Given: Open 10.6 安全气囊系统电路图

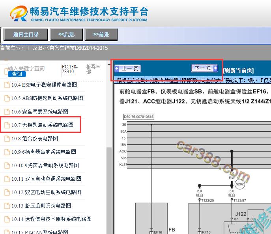Looking at the screenshot, I should 40,112.
